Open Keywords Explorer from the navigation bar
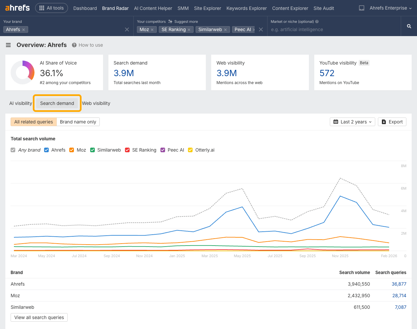Screen dimensions: 417x329 pyautogui.click(x=247, y=8)
